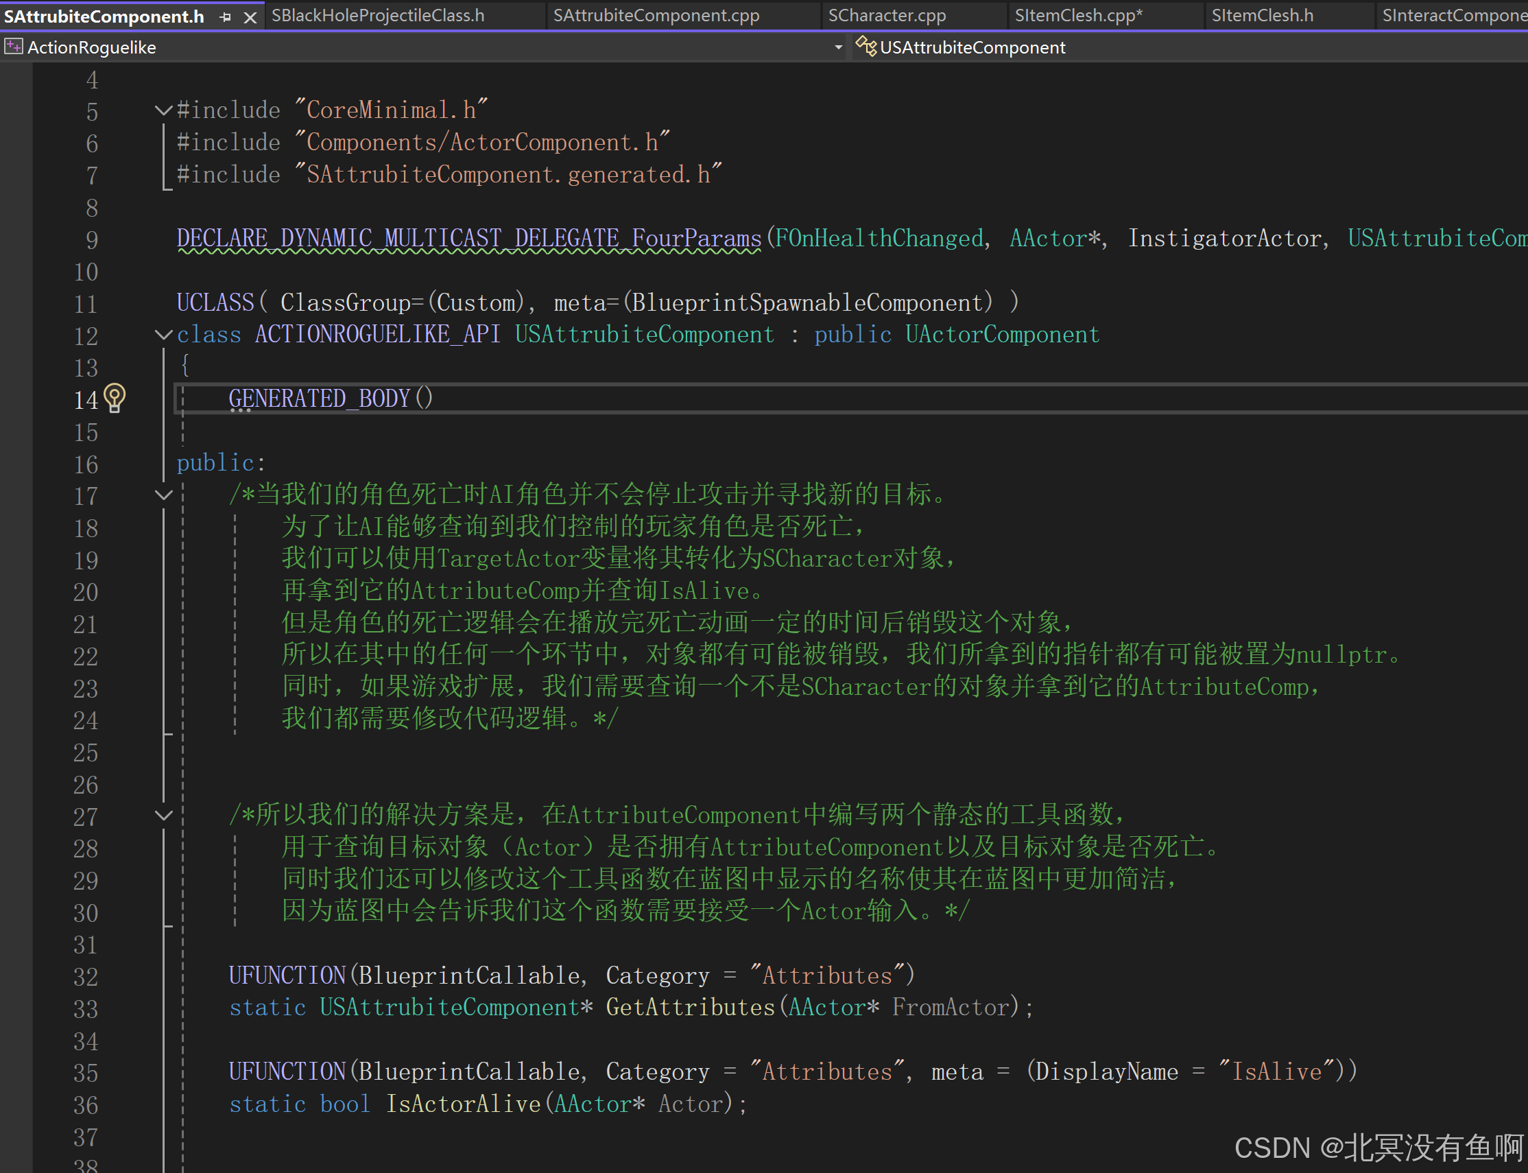Collapse the comment block starting line 27

pyautogui.click(x=163, y=815)
